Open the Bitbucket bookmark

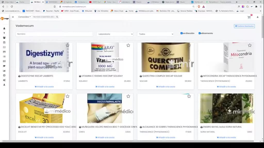87,11
